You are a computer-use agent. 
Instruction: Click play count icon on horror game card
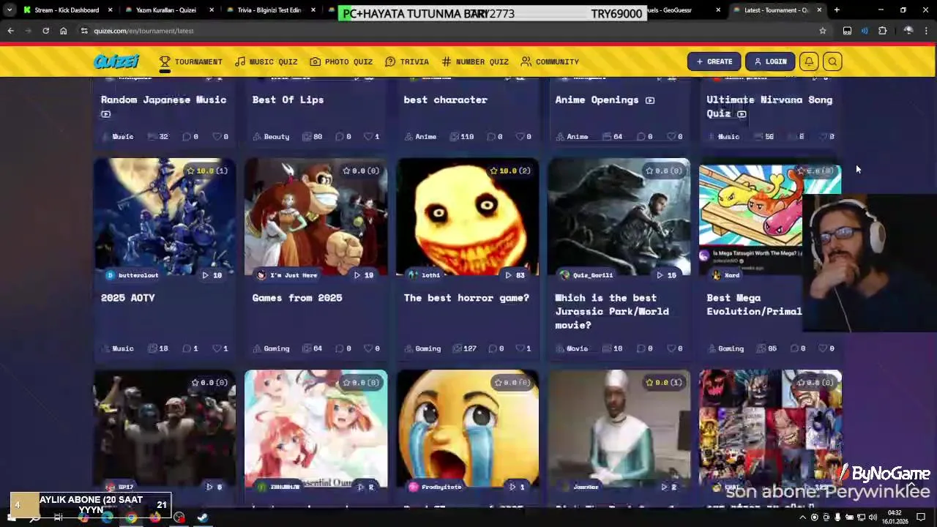point(509,275)
